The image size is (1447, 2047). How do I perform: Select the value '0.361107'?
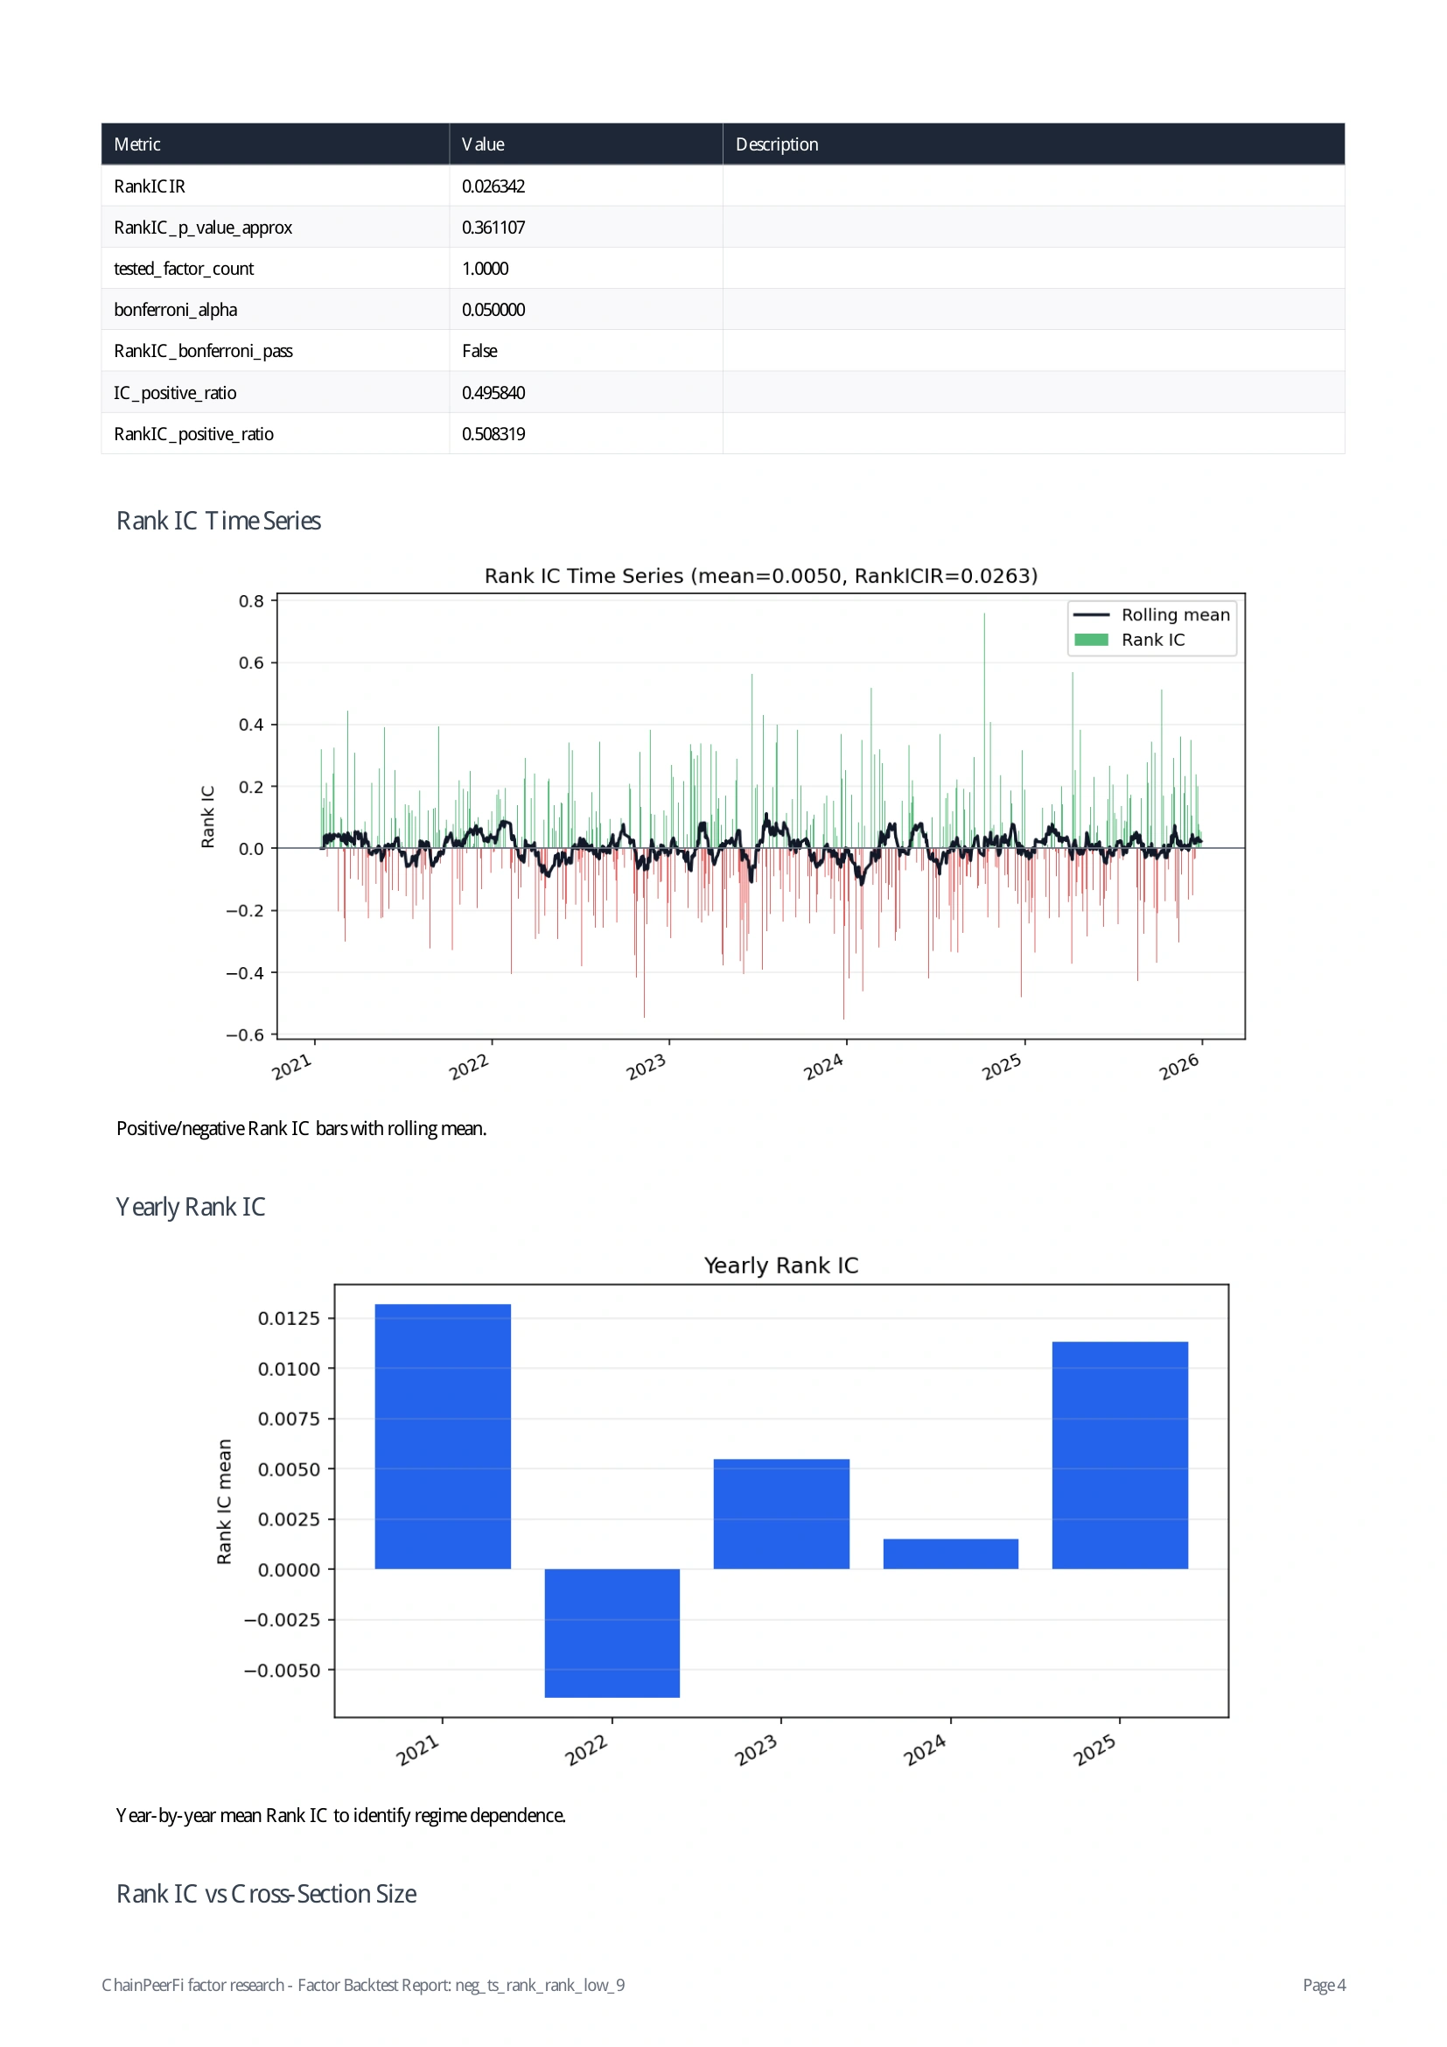point(493,228)
